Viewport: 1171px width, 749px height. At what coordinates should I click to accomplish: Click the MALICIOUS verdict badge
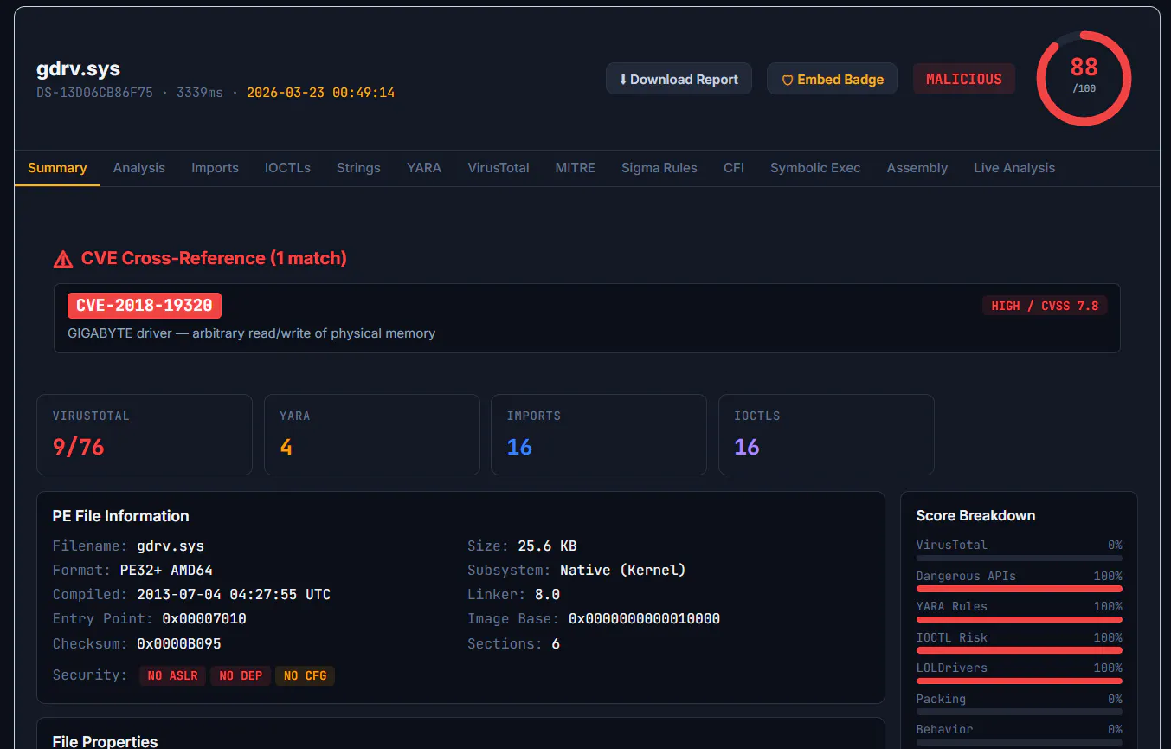tap(964, 79)
